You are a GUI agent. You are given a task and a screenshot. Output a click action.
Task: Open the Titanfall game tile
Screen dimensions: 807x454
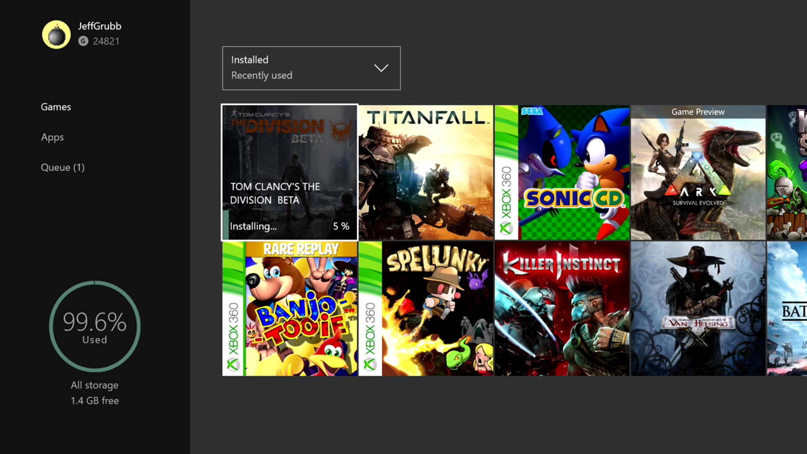coord(426,172)
